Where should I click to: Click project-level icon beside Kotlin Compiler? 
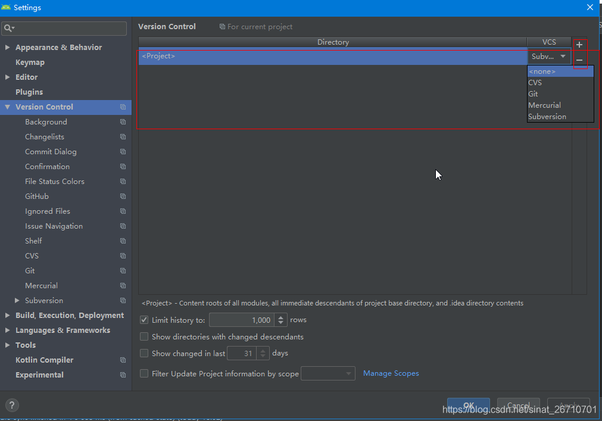coord(123,360)
